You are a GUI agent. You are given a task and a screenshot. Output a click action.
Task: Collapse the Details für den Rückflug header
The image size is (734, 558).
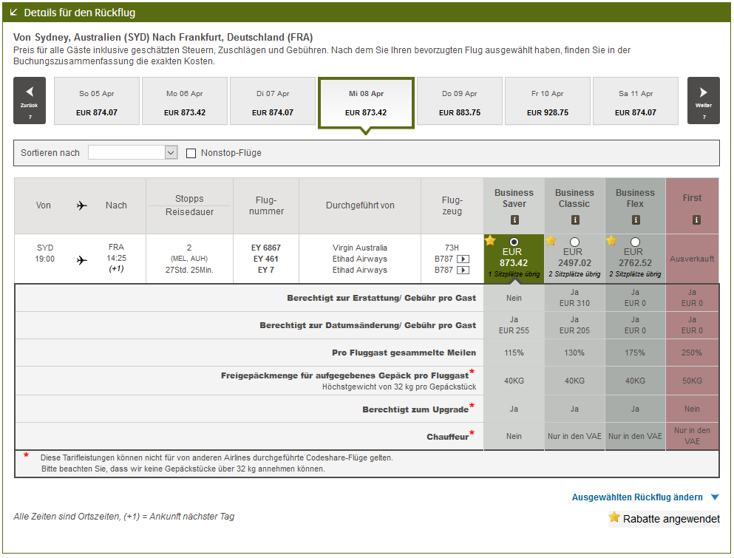click(x=15, y=13)
